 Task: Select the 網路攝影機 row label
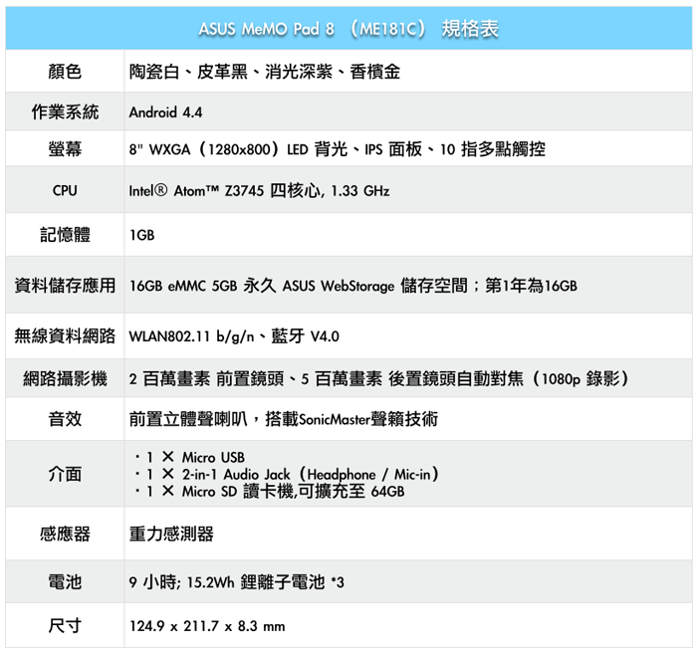coord(65,378)
